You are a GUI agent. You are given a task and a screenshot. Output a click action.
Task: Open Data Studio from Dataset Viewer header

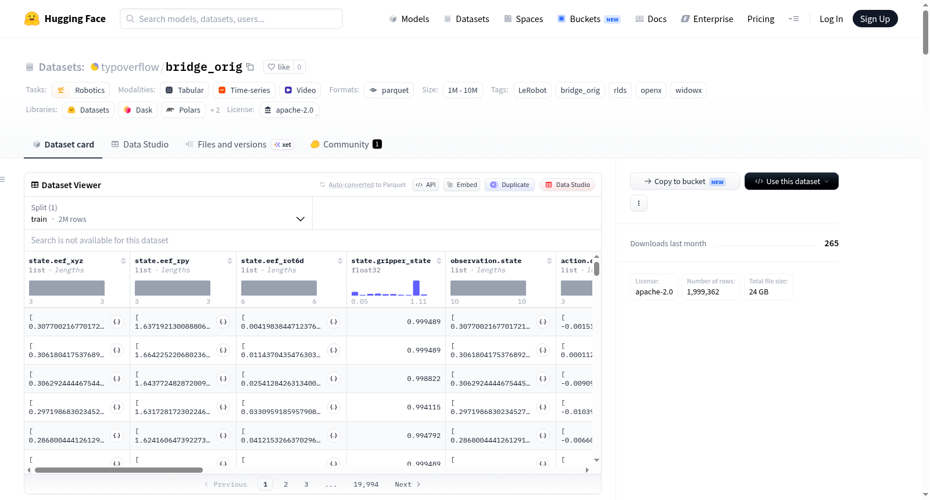coord(567,185)
